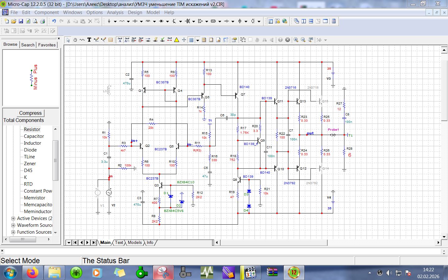The width and height of the screenshot is (448, 280).
Task: Click the component tree vertical scrollbar
Action: [56, 160]
